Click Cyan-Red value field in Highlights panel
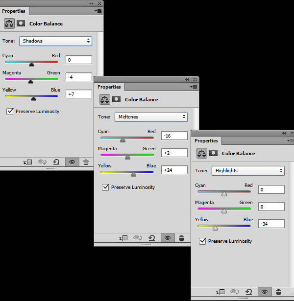Viewport: 294px width, 301px height. point(271,189)
